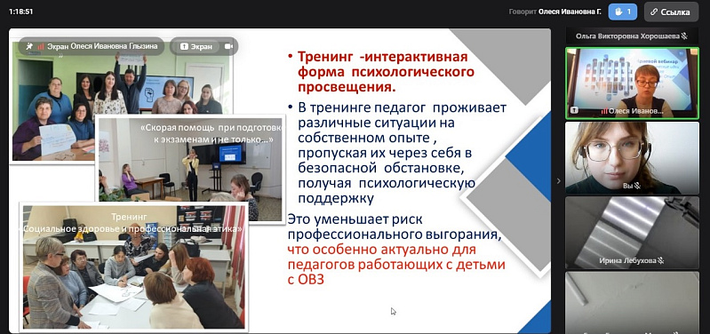Select Ирина Лебухова participant tile

pyautogui.click(x=632, y=233)
